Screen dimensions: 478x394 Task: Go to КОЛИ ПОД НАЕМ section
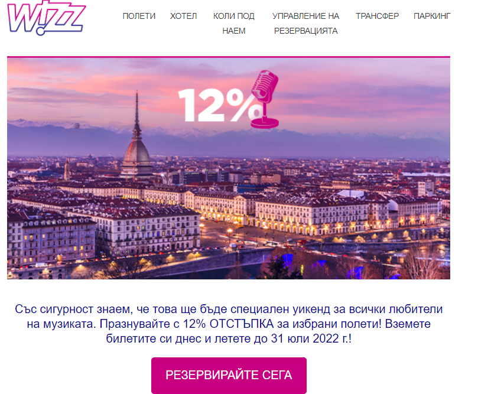point(234,24)
